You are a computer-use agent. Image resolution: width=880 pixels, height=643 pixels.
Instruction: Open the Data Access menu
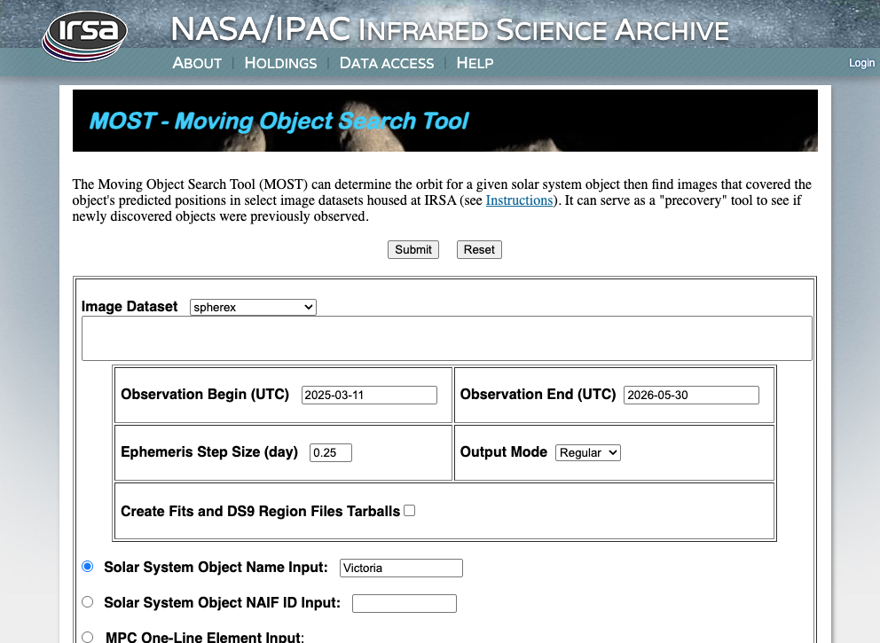387,63
